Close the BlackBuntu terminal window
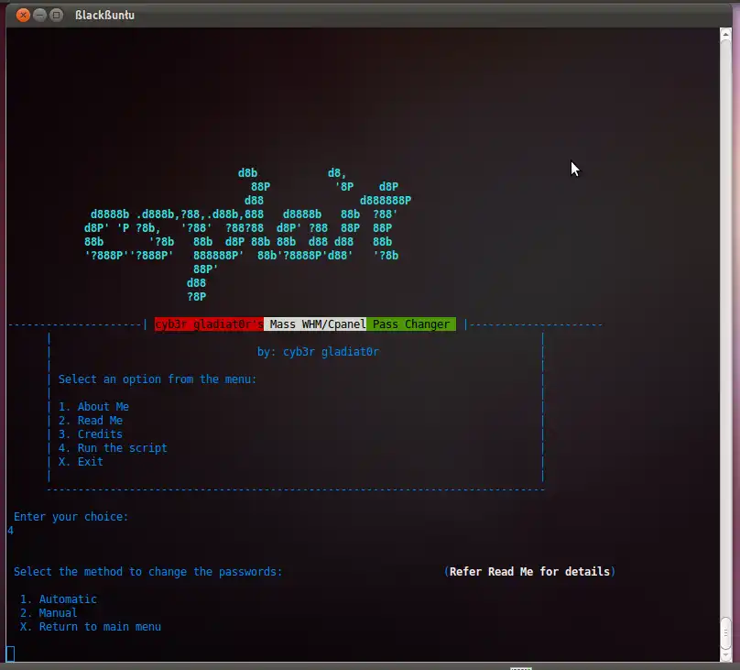The image size is (740, 670). pyautogui.click(x=23, y=15)
